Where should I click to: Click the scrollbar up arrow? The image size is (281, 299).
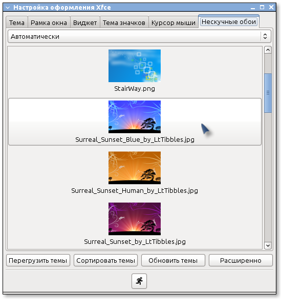[268, 50]
